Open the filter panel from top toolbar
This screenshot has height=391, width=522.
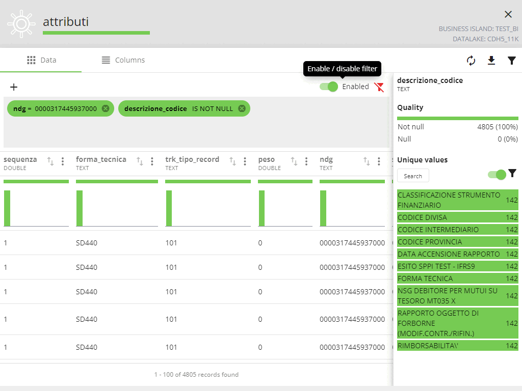(512, 61)
